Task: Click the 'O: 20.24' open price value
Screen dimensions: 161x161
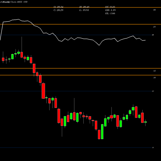Action: [58, 7]
